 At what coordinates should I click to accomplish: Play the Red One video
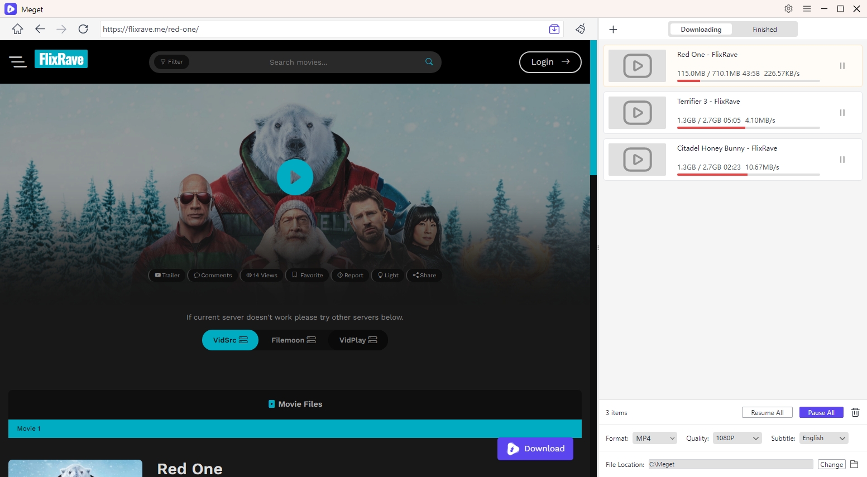tap(295, 177)
